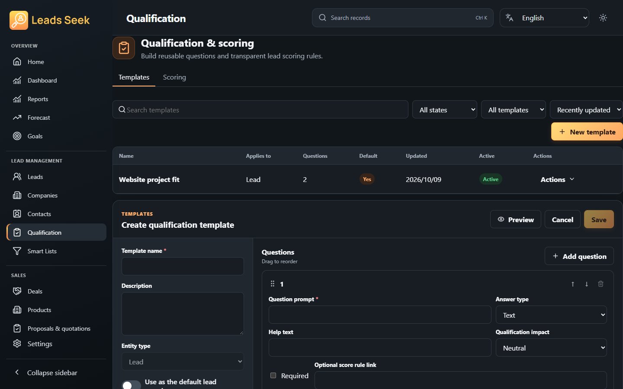
Task: Click the New template button
Action: 587,132
